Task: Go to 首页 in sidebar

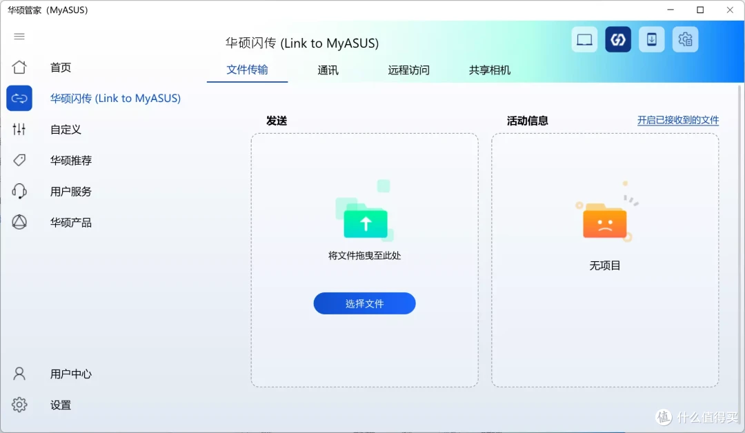Action: coord(61,68)
